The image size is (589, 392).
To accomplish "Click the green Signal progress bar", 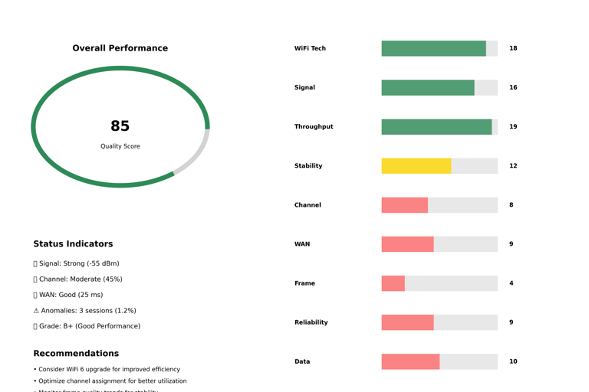I will 428,87.
